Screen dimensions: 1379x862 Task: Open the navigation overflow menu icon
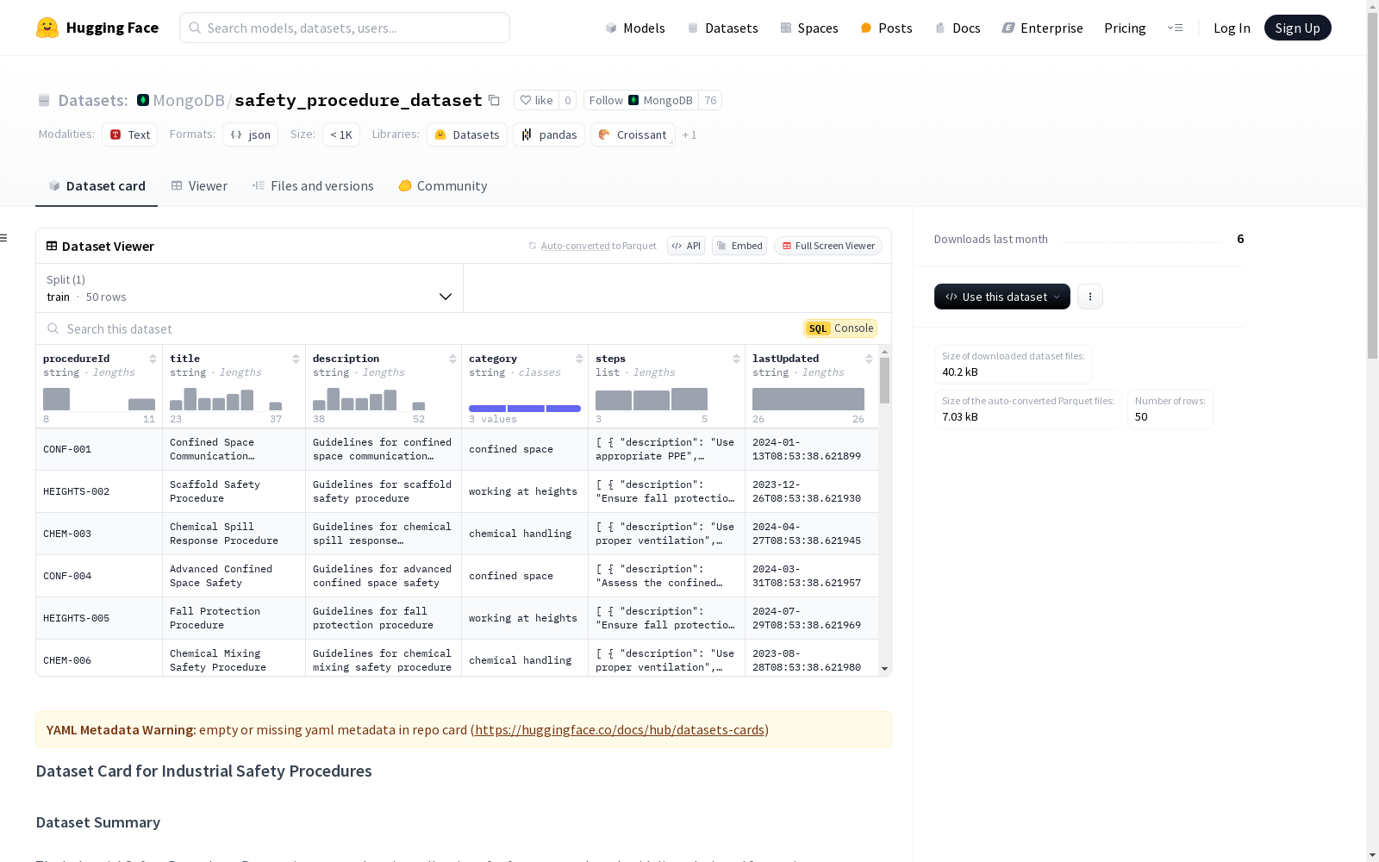click(x=1175, y=28)
